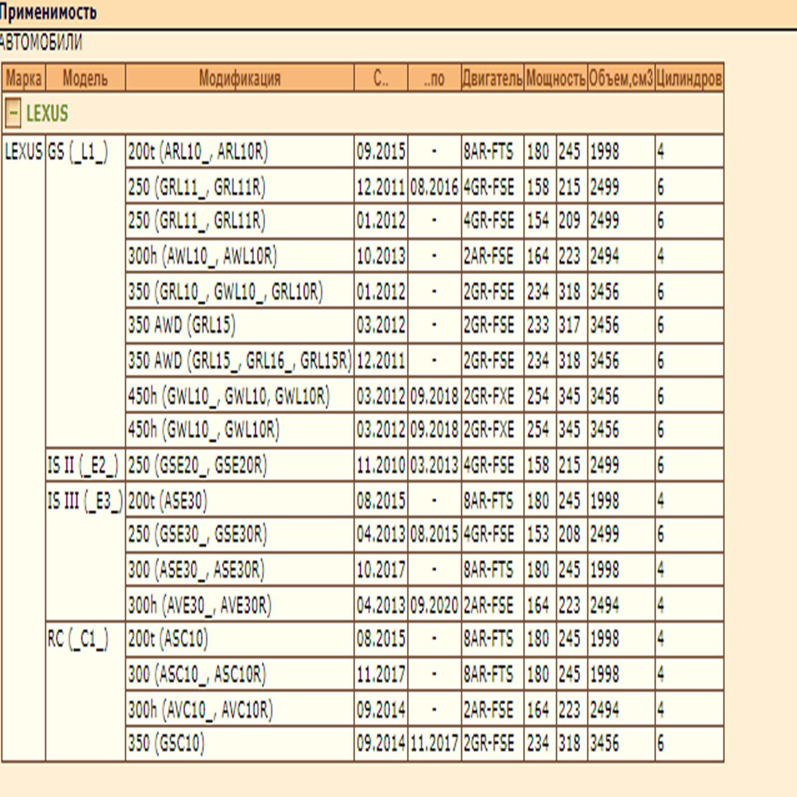Click the LEXUS group title
Viewport: 797px width, 797px height.
click(47, 114)
